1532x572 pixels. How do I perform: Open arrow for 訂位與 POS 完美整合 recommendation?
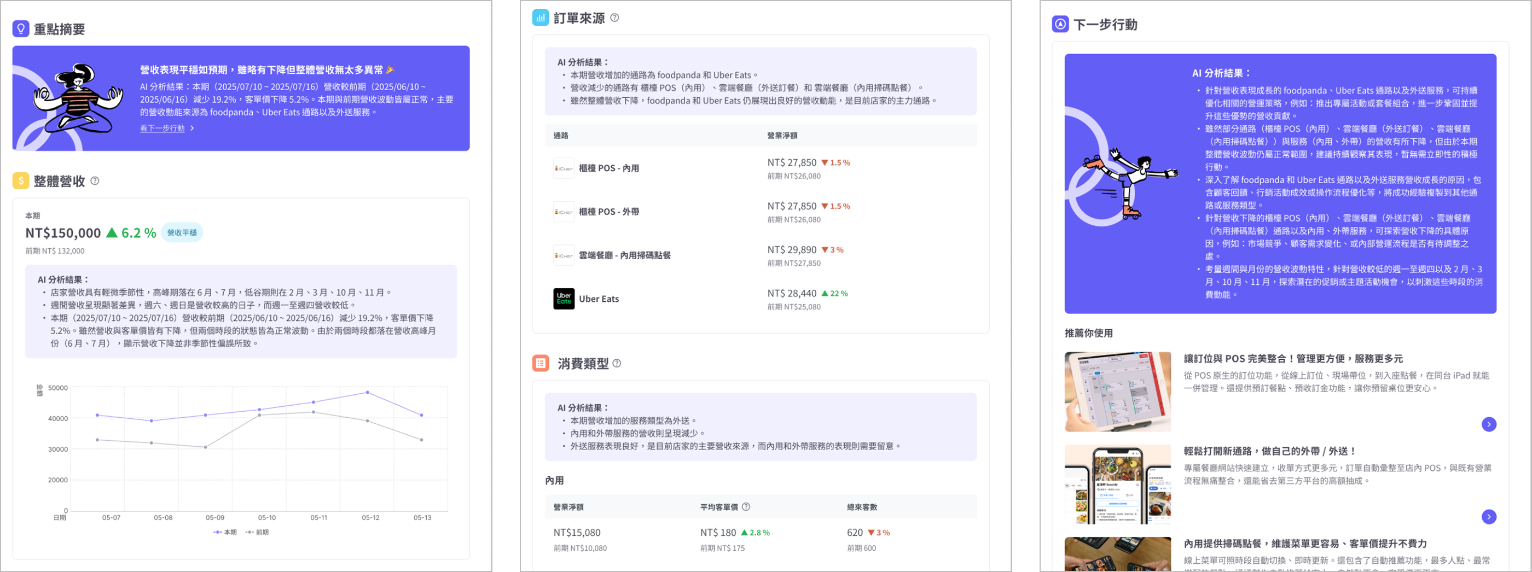point(1489,424)
